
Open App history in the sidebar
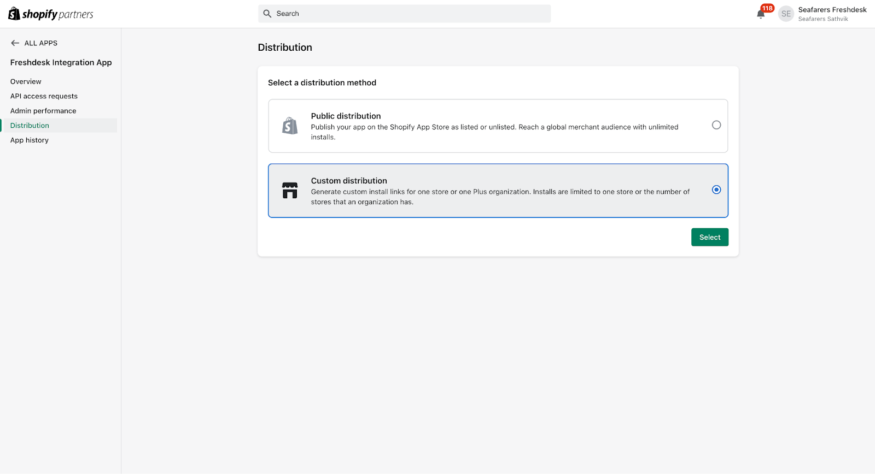(x=30, y=140)
